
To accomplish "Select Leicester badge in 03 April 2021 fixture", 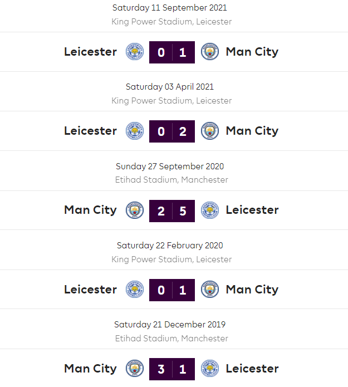I will 135,131.
